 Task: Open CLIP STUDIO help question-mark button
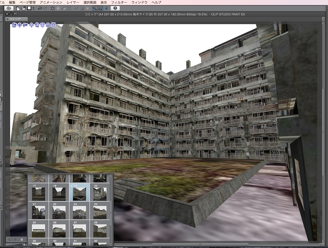(115, 9)
